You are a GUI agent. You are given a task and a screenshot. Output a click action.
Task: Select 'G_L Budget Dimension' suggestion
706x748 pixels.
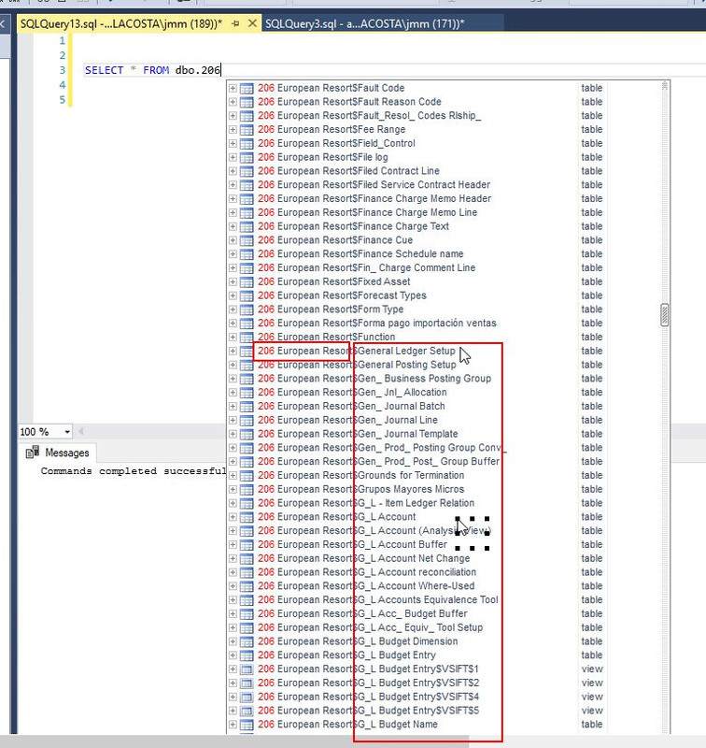coord(358,641)
